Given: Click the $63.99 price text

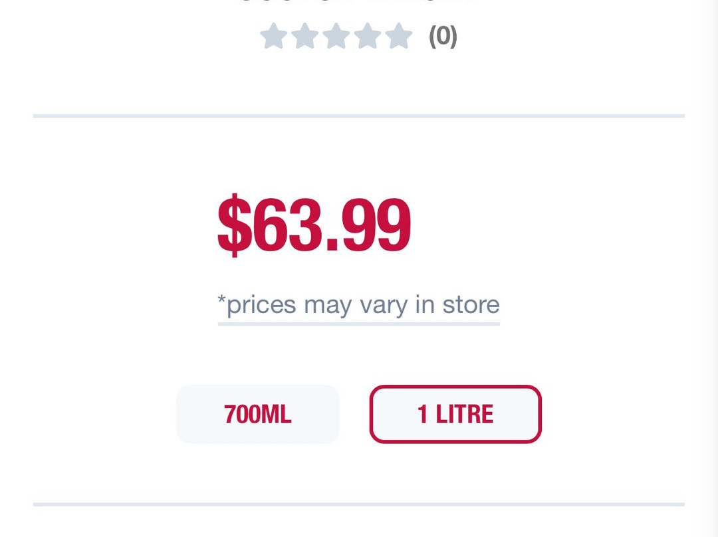Looking at the screenshot, I should (314, 225).
